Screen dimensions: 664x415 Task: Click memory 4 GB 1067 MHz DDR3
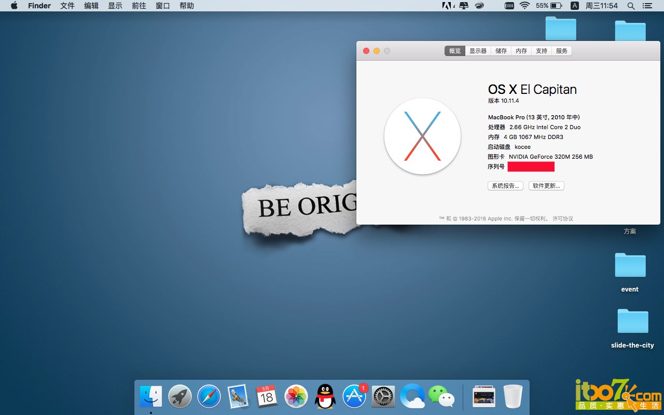point(533,137)
